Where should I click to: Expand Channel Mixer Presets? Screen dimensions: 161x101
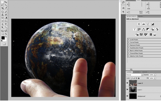(129, 53)
